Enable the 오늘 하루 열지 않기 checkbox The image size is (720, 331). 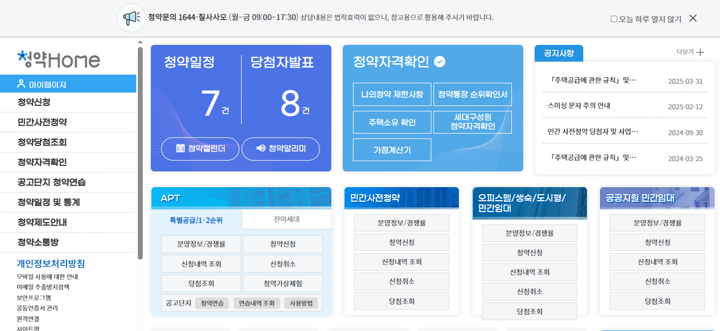[614, 17]
